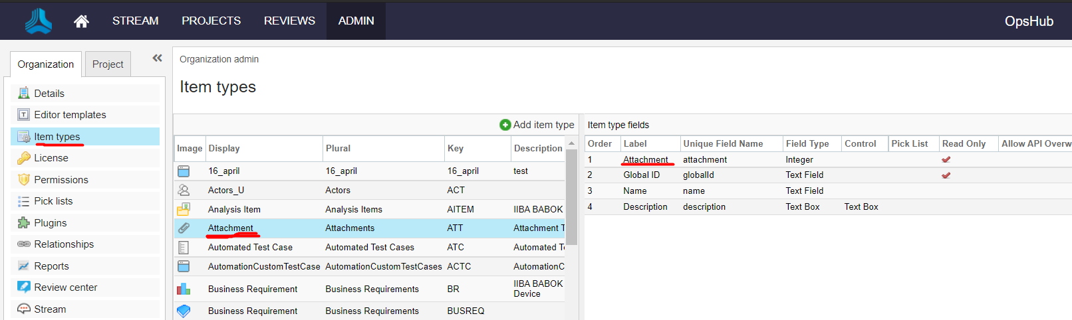Click the Automated Test Case document icon
This screenshot has height=320, width=1072.
click(x=184, y=248)
